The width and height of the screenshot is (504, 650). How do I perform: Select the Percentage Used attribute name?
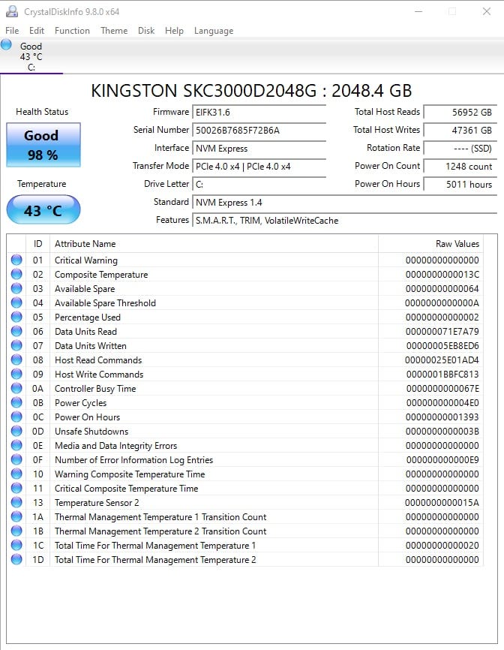(88, 317)
